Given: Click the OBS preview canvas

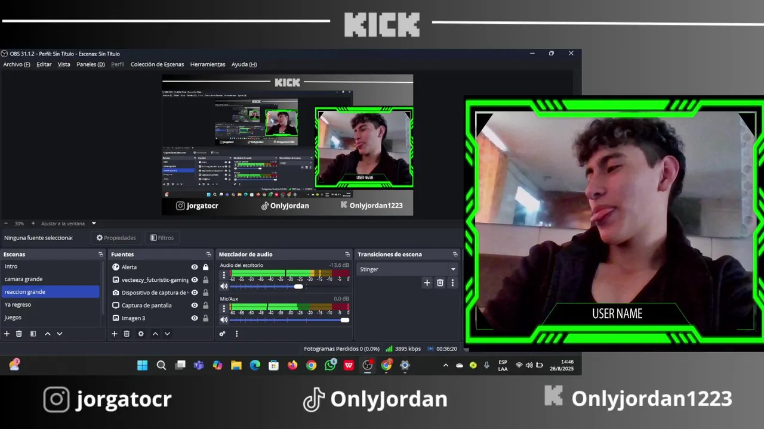Looking at the screenshot, I should point(287,145).
